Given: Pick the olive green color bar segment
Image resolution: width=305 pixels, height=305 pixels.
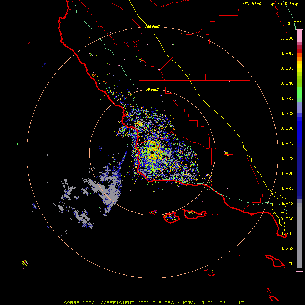Looking at the screenshot, I should coord(299,81).
